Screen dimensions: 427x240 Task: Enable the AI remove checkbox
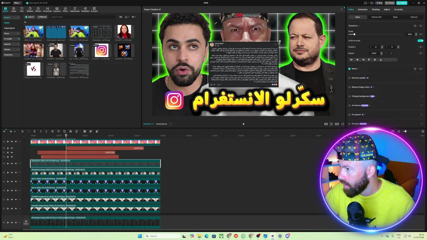350,105
